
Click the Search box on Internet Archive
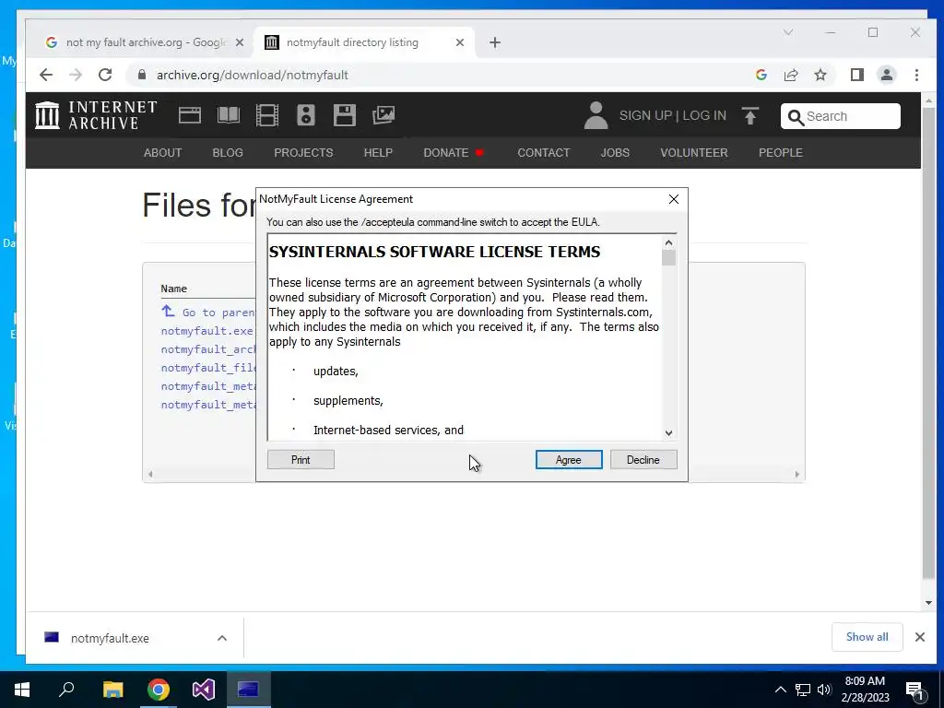pos(841,116)
